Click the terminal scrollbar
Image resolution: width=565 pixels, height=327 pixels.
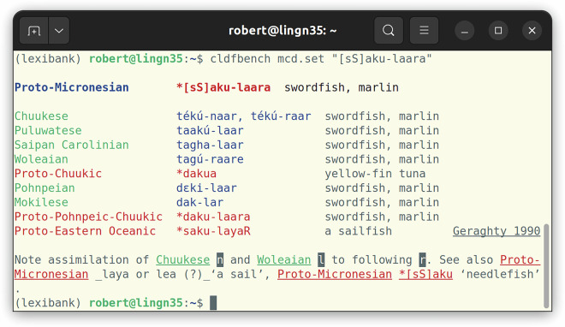(546, 265)
